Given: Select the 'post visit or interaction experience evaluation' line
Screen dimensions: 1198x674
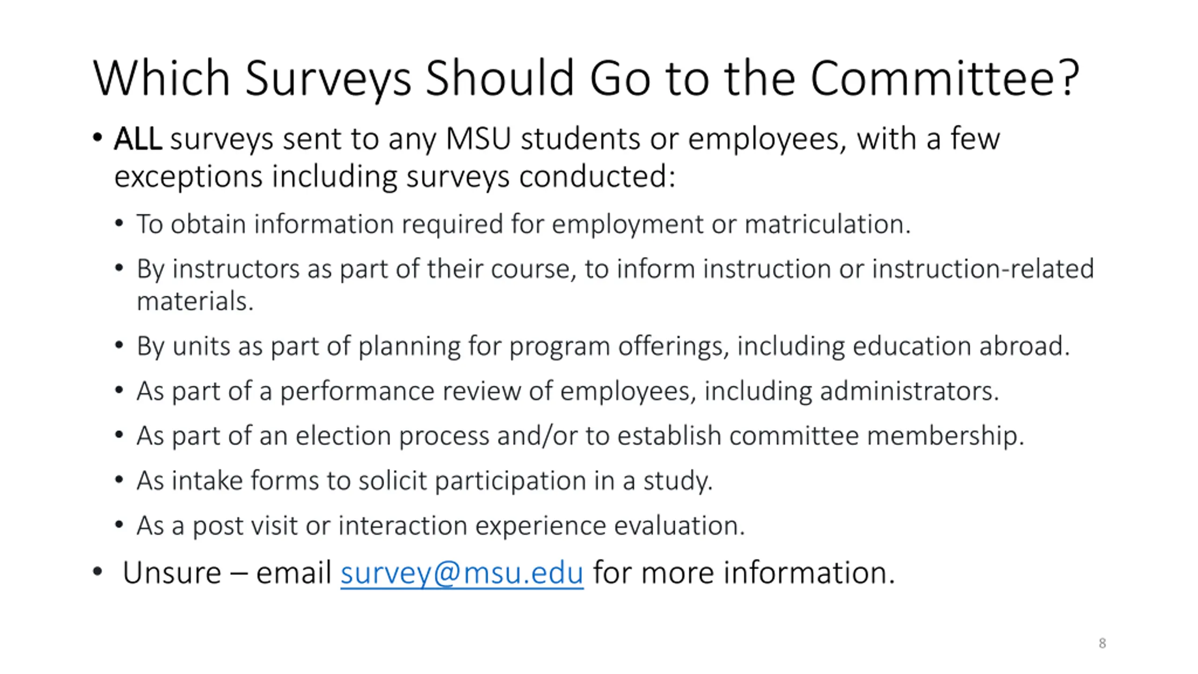Looking at the screenshot, I should click(440, 526).
